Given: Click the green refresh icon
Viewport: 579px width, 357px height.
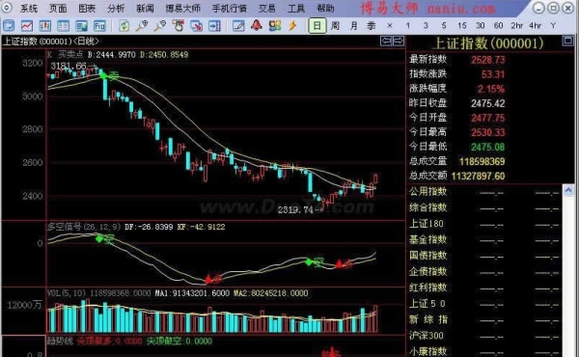Looking at the screenshot, I should pos(124,25).
